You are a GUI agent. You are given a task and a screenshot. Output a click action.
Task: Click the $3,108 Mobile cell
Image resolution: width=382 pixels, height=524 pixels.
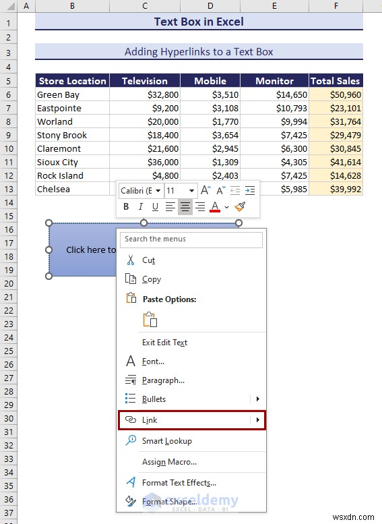pyautogui.click(x=210, y=109)
